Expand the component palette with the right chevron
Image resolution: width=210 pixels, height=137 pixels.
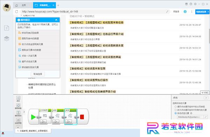pos(24,112)
